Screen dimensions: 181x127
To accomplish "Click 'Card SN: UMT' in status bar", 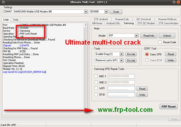I will coord(8,125).
